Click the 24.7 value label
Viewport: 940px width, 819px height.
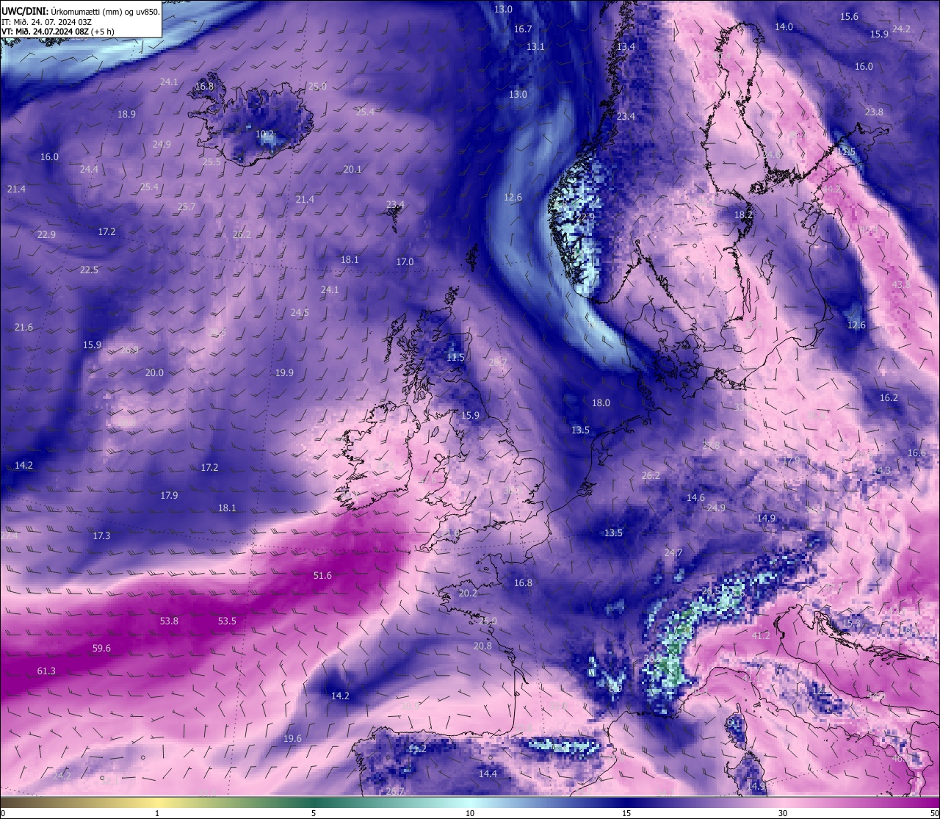coord(673,552)
